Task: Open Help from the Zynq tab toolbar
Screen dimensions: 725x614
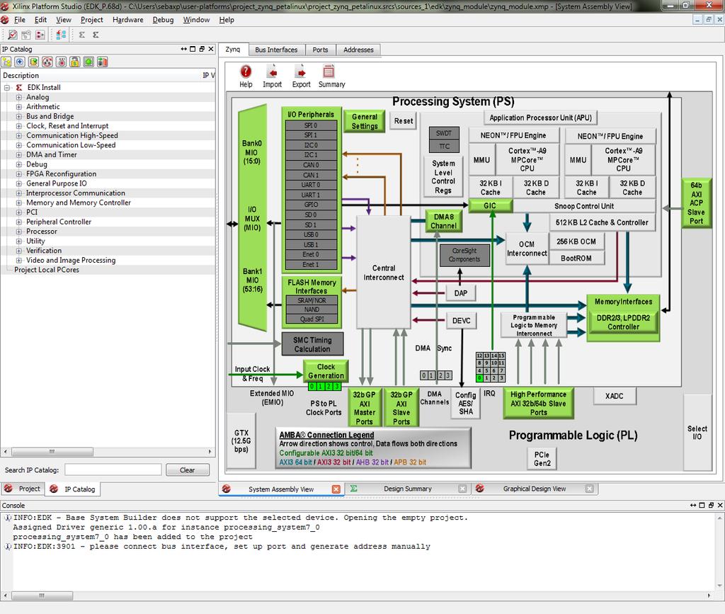Action: [246, 76]
